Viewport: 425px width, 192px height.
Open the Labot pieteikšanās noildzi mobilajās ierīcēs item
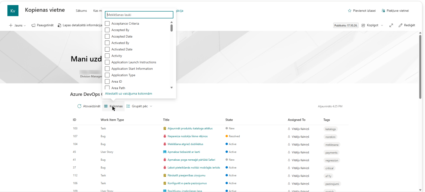194,167
